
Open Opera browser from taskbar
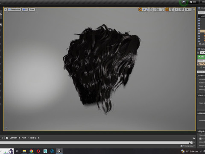(x=38, y=151)
